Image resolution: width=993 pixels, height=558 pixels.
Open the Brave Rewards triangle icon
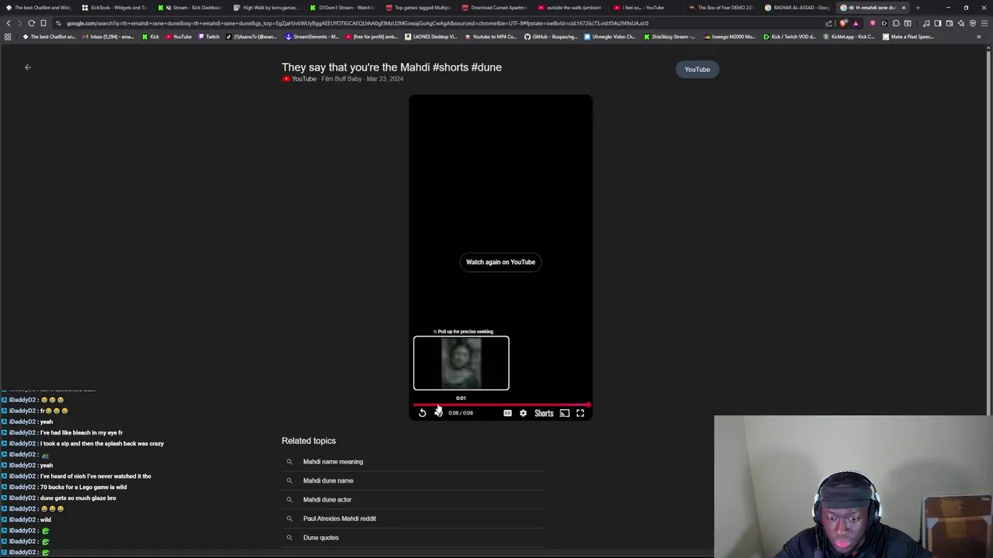pyautogui.click(x=856, y=23)
